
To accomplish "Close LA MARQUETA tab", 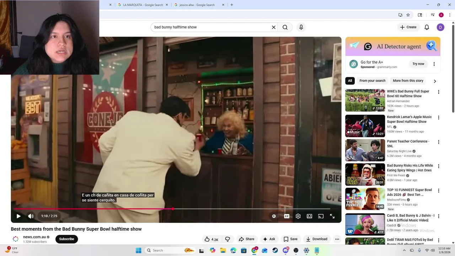I will click(x=167, y=5).
